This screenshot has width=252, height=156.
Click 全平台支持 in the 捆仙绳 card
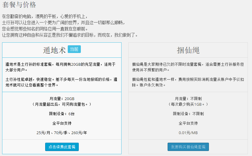(188, 123)
